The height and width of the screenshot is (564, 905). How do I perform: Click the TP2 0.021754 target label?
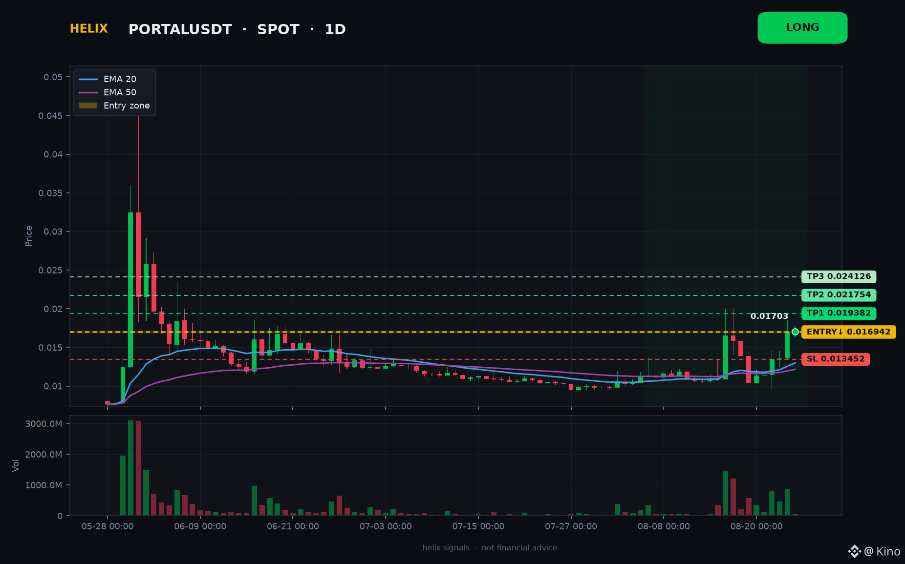click(839, 295)
